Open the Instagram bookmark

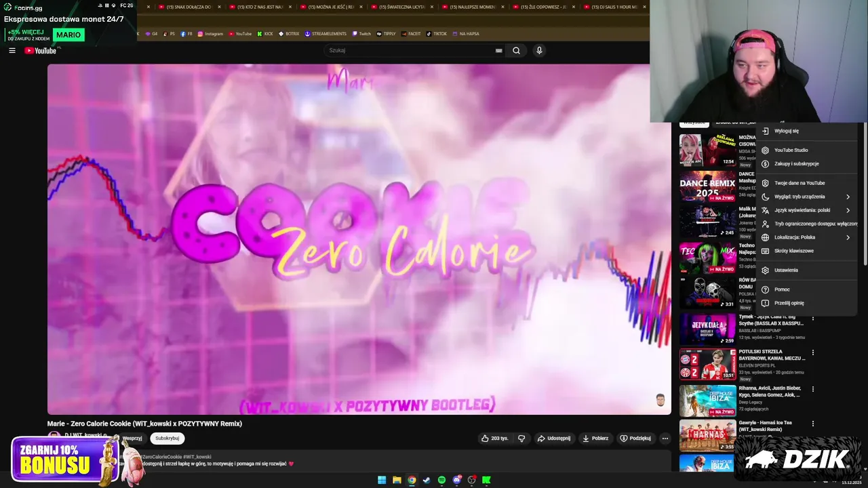(x=210, y=33)
